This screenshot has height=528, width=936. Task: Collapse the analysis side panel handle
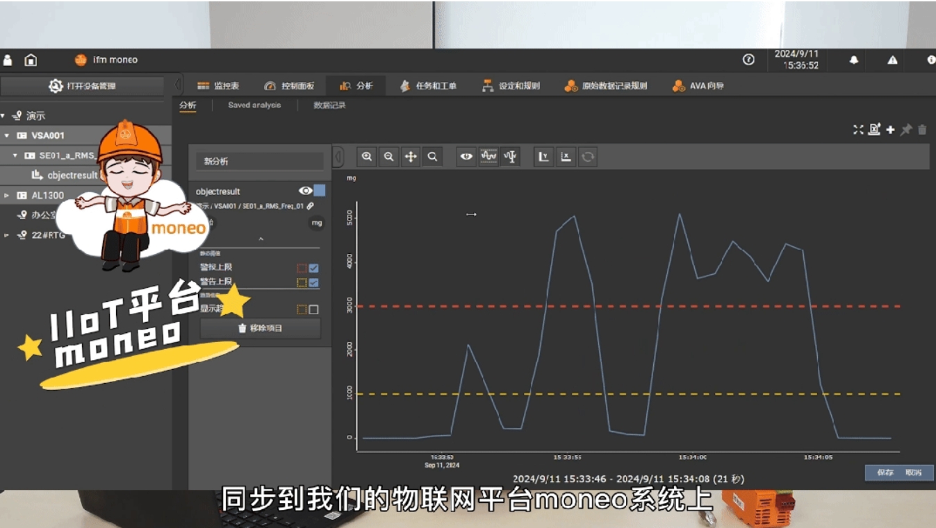point(338,157)
